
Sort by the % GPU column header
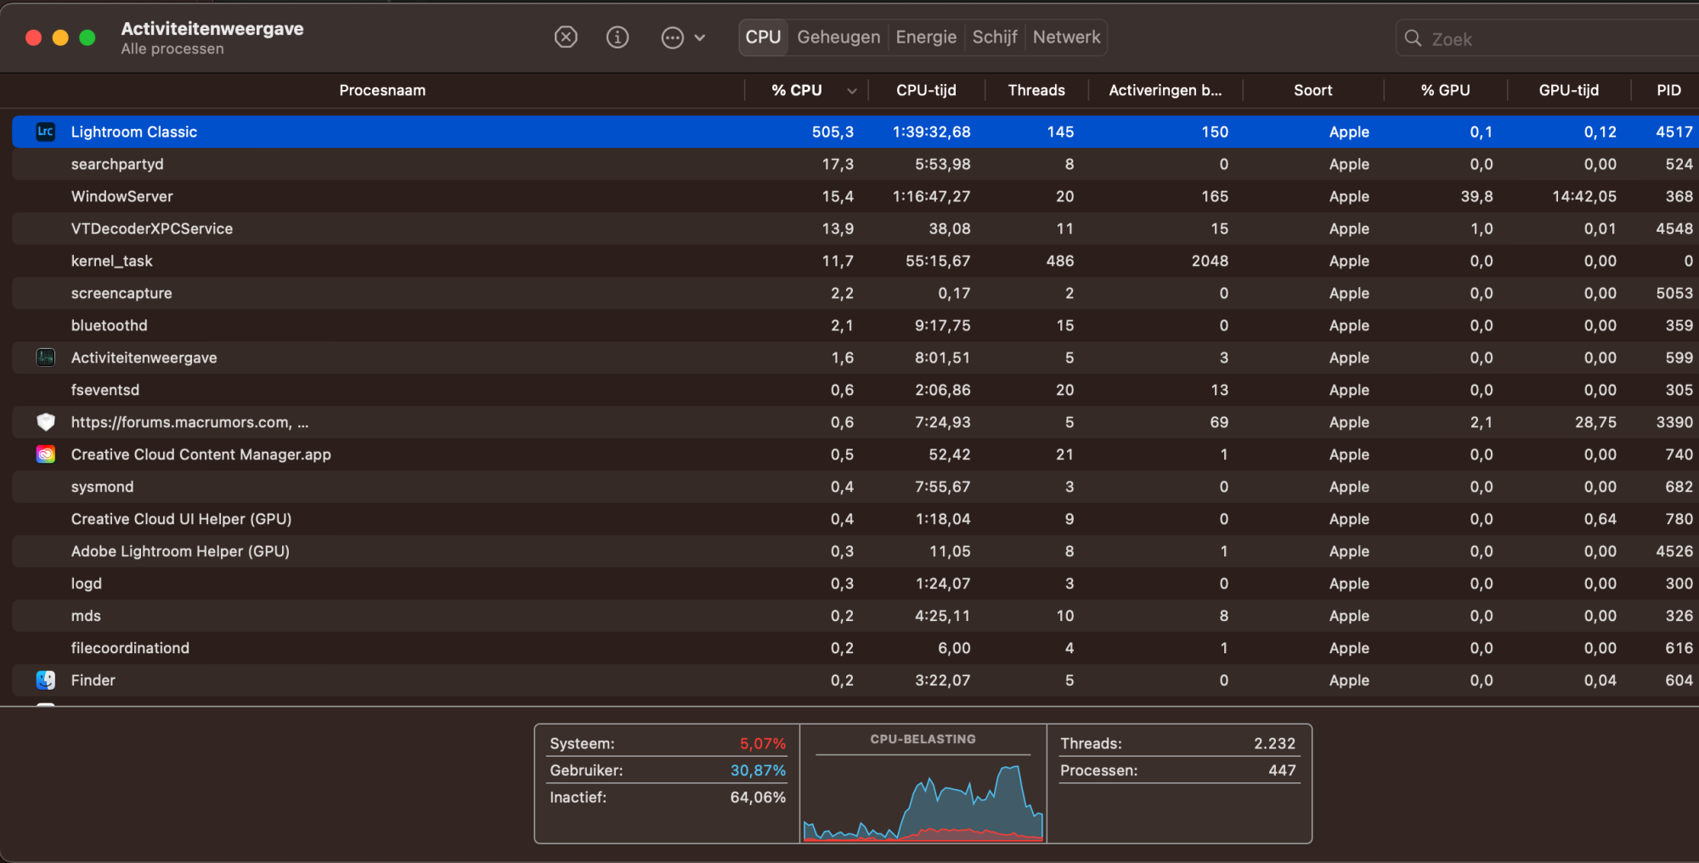point(1445,90)
